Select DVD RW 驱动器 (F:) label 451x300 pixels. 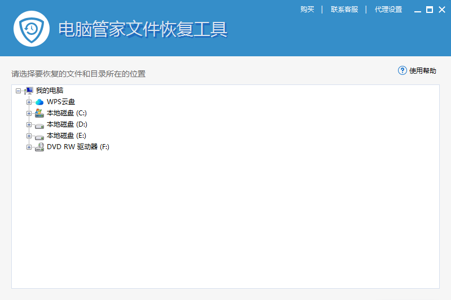click(78, 147)
